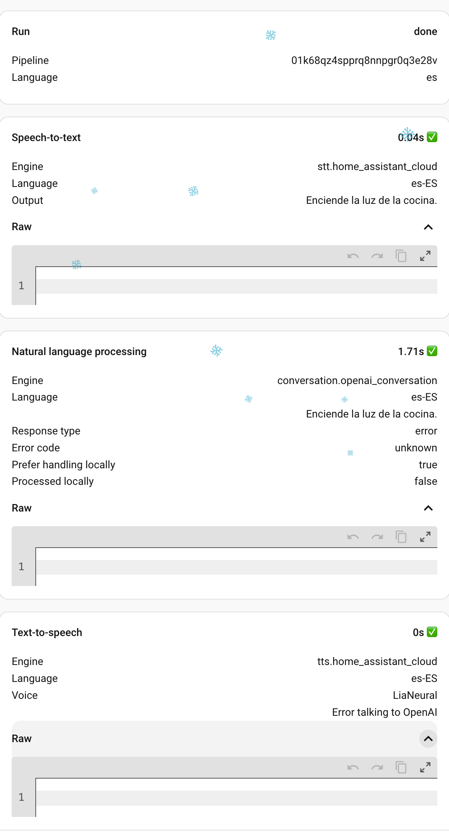Undo in Natural language processing raw editor
This screenshot has width=449, height=835.
(x=353, y=537)
